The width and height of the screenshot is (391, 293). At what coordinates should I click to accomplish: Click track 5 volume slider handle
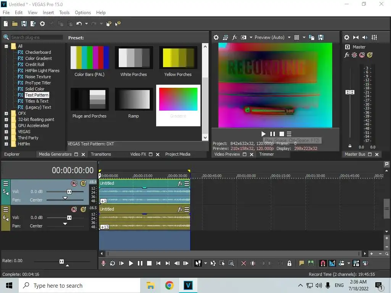pos(69,192)
